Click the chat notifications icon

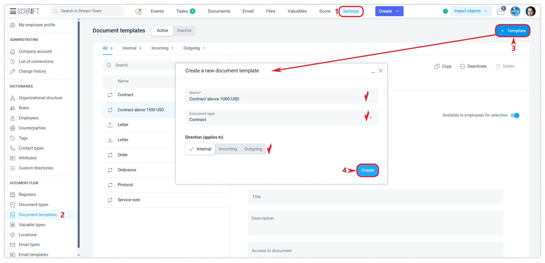pyautogui.click(x=138, y=11)
